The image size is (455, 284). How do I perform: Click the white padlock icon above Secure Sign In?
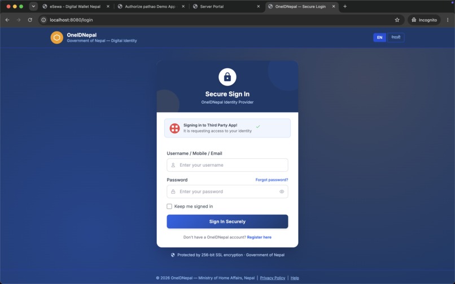tap(228, 77)
